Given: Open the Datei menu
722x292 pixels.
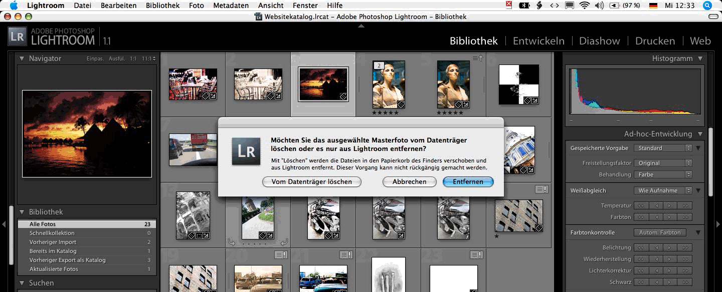Looking at the screenshot, I should (83, 5).
